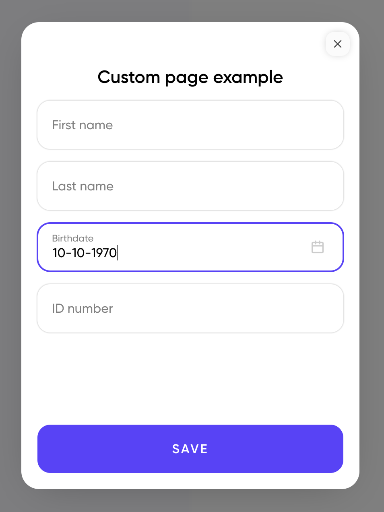
Task: Click the small Birthdate floating label
Action: click(x=72, y=238)
